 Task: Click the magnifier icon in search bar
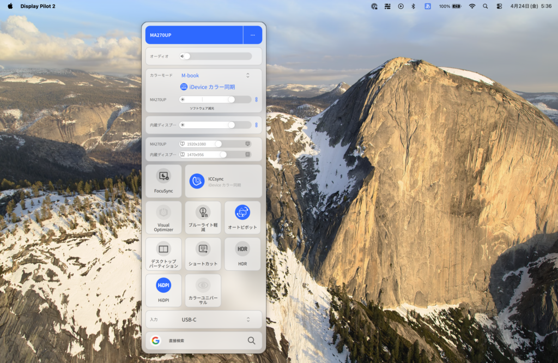coord(252,341)
